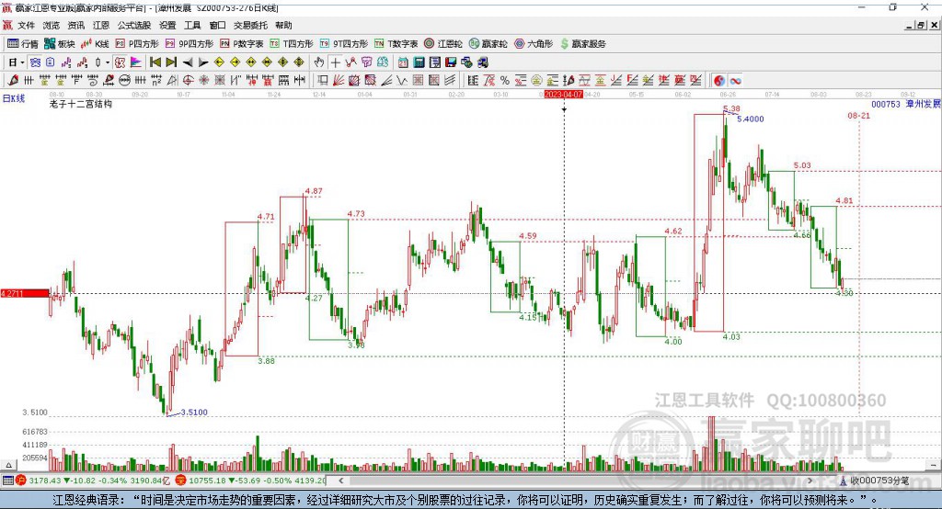Open the 六角形 hexagon tool
Screen dimensions: 942x509
pyautogui.click(x=534, y=44)
